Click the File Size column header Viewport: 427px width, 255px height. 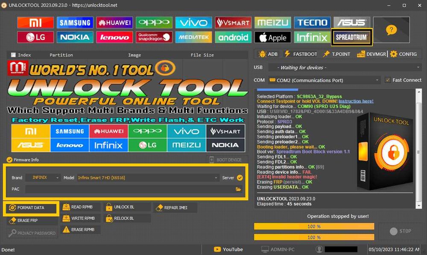click(x=202, y=55)
